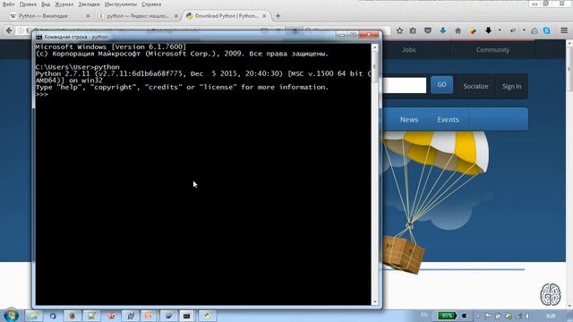
Task: Click the python.org search input field
Action: point(404,85)
